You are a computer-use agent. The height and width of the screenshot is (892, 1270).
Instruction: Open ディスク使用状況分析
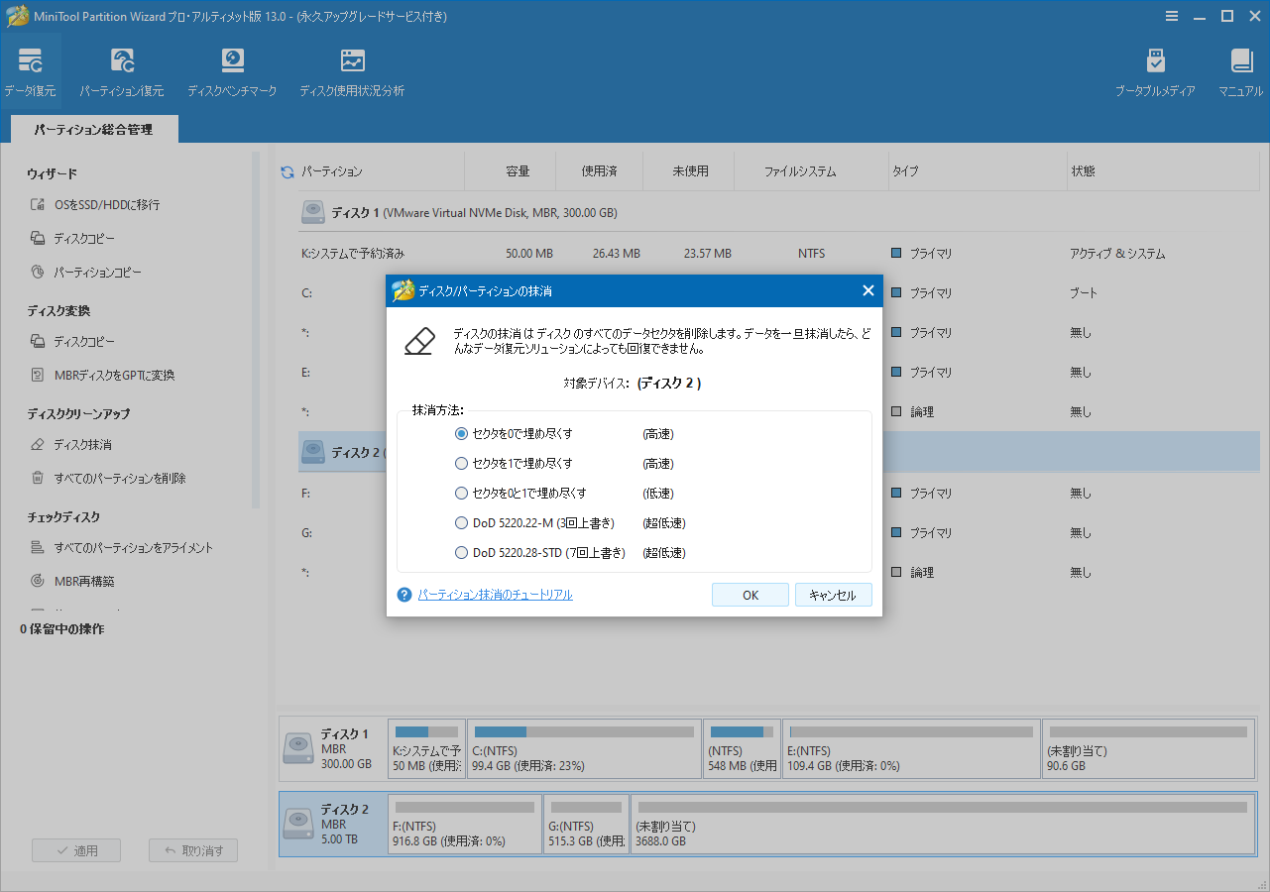point(352,69)
